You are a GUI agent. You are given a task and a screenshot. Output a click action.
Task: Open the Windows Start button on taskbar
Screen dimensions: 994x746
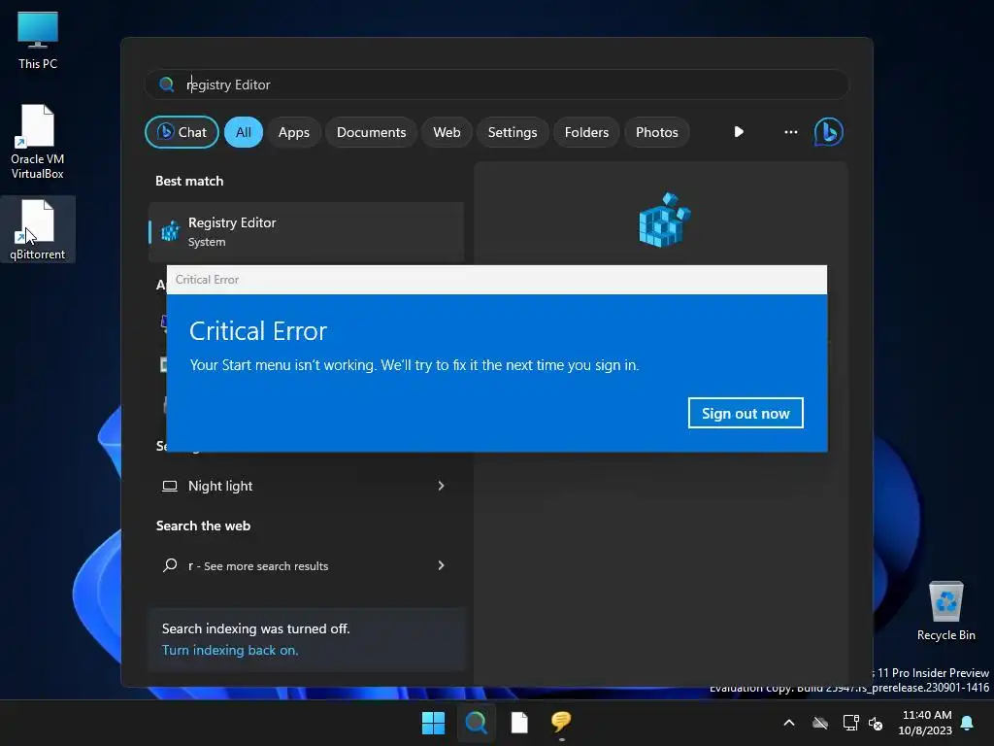pos(434,723)
